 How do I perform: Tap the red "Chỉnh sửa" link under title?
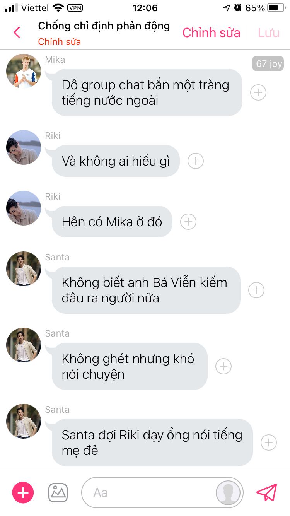tap(60, 42)
